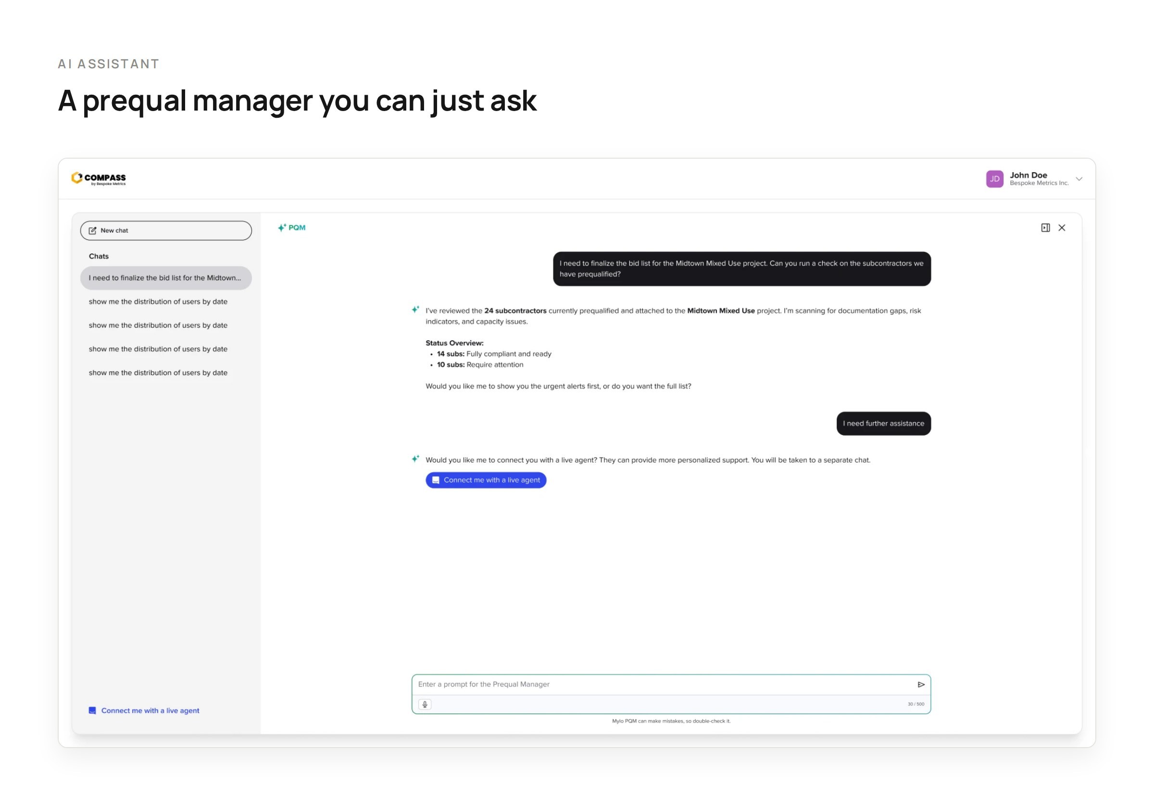This screenshot has width=1154, height=812.
Task: Open the JD user avatar
Action: point(994,179)
